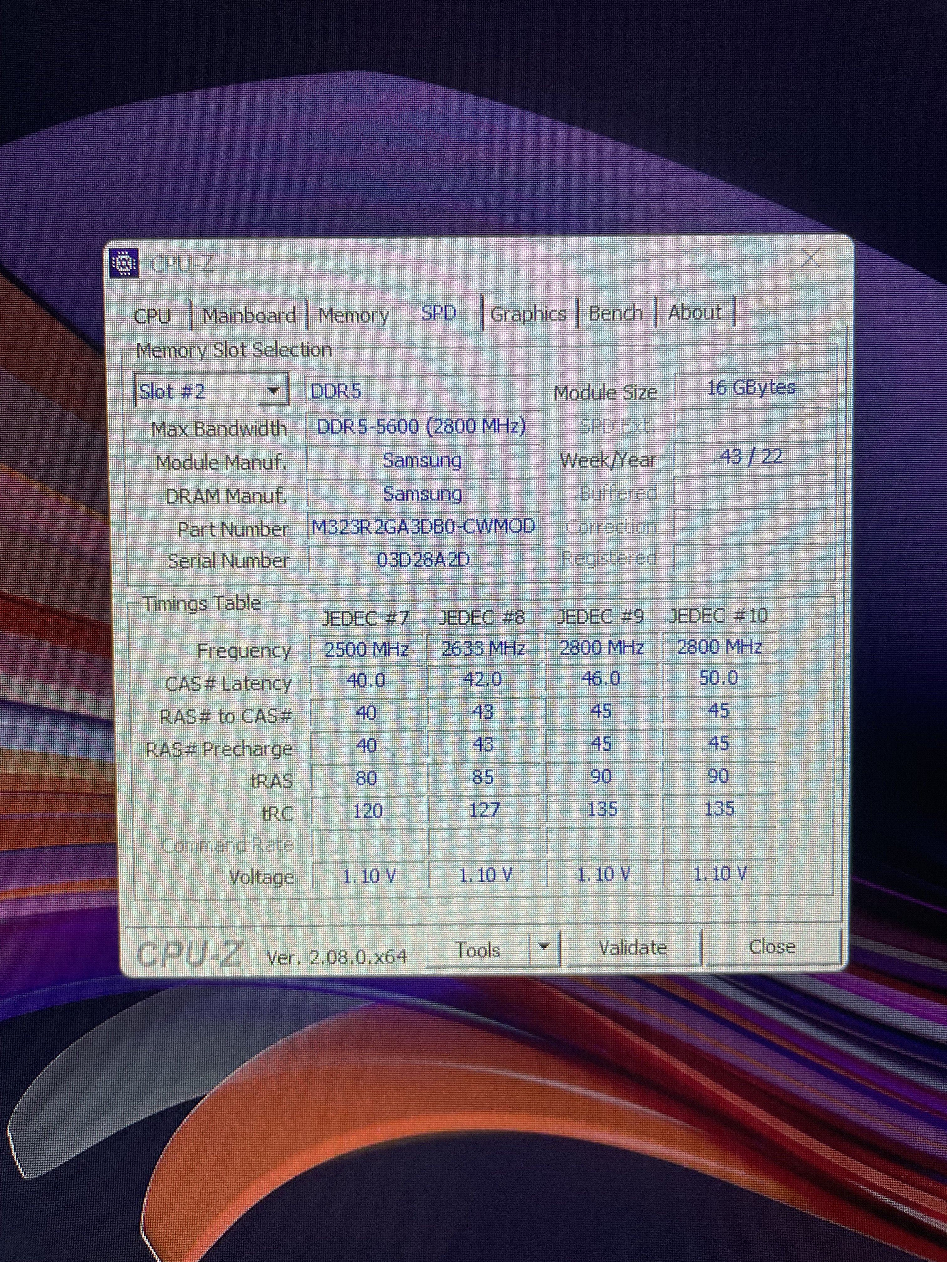947x1262 pixels.
Task: Close the CPU-Z window with X
Action: 811,259
